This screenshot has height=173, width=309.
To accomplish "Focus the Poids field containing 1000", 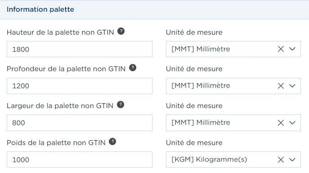I will point(80,159).
